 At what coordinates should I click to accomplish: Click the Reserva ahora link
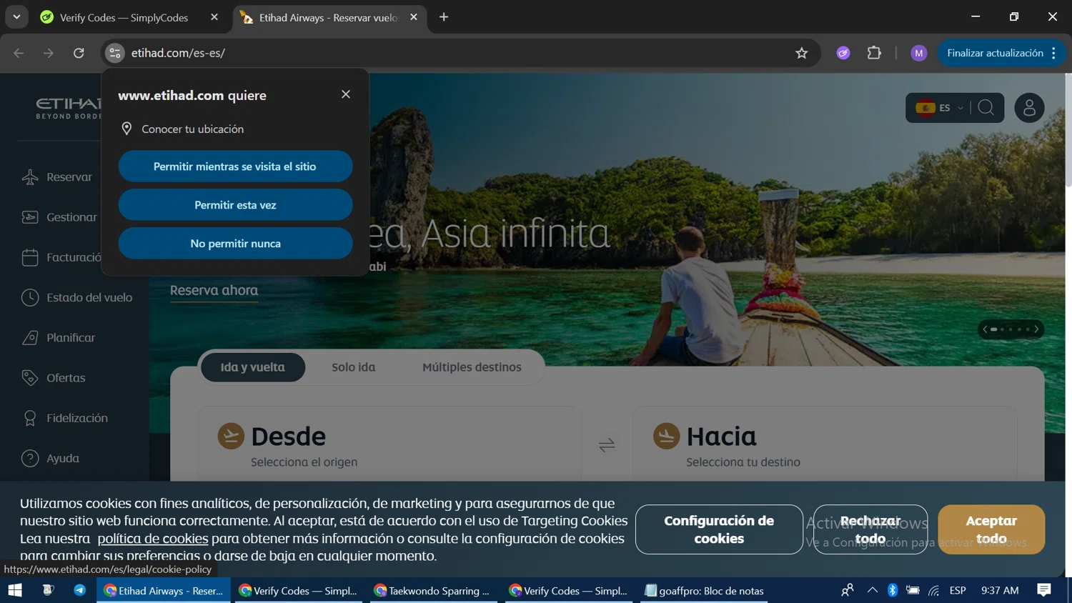214,291
